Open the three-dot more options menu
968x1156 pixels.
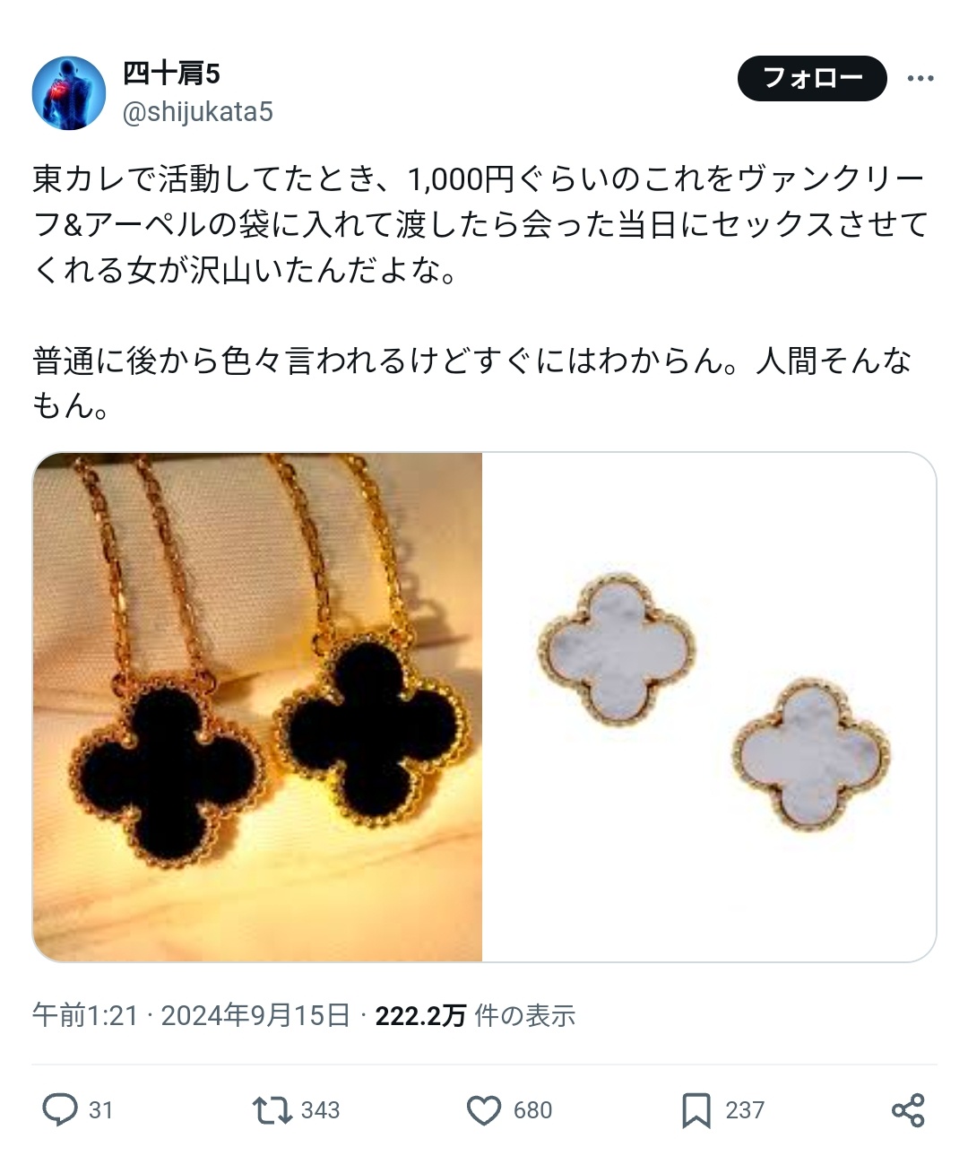click(x=920, y=79)
